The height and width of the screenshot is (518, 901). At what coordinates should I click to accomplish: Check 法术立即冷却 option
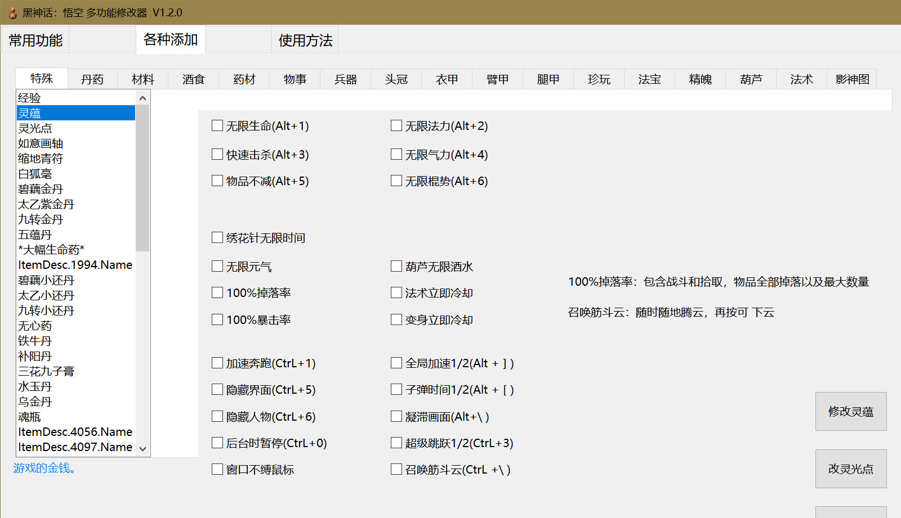tap(396, 292)
